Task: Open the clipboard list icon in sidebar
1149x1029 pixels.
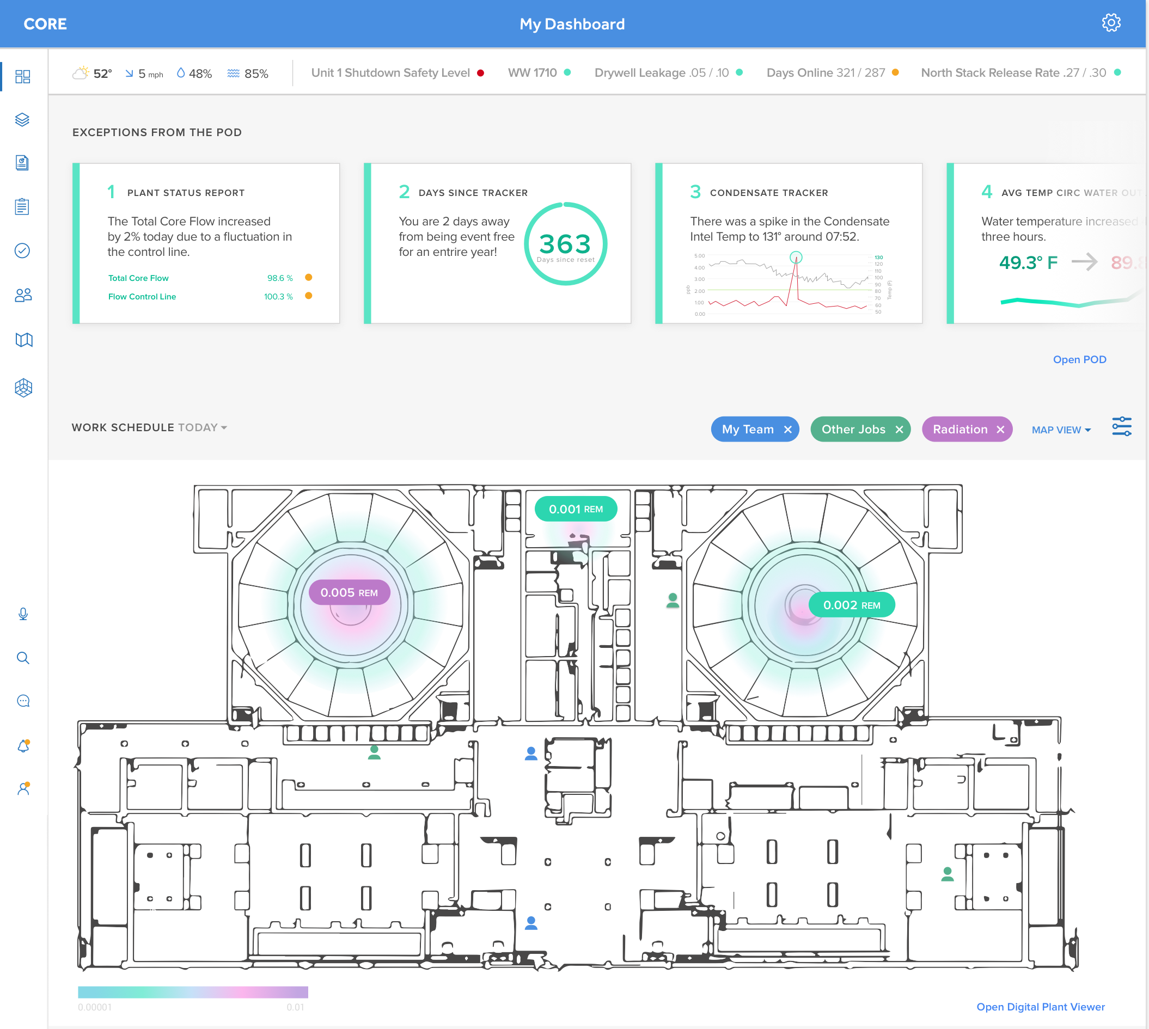Action: tap(23, 206)
